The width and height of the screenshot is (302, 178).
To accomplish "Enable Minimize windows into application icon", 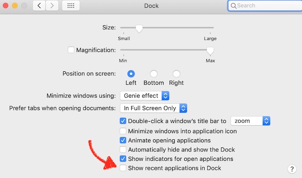I will click(x=123, y=131).
